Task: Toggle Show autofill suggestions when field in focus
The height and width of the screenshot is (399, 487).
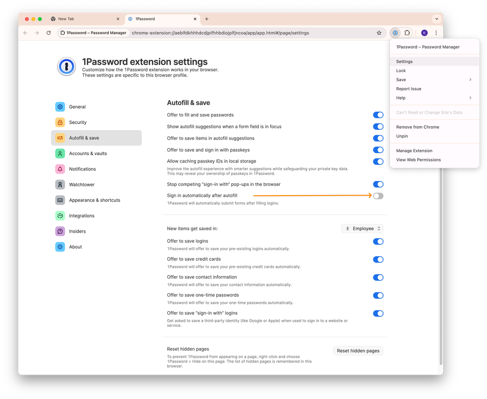Action: [378, 126]
